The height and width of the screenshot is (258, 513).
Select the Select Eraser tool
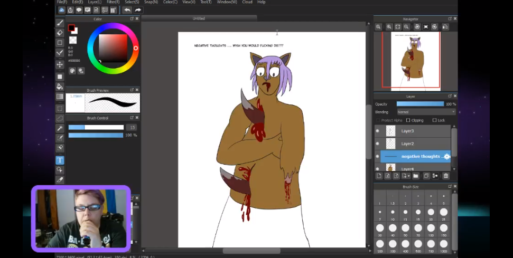coord(60,148)
